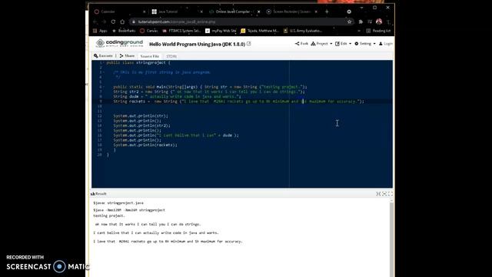Image resolution: width=492 pixels, height=277 pixels.
Task: Close the Java Tutorial browser tab
Action: [201, 12]
